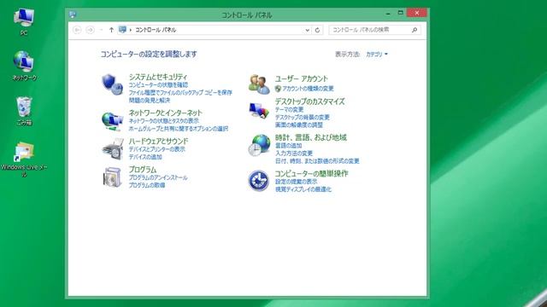547x307 pixels.
Task: Click プログラムの取得 link
Action: pyautogui.click(x=147, y=186)
